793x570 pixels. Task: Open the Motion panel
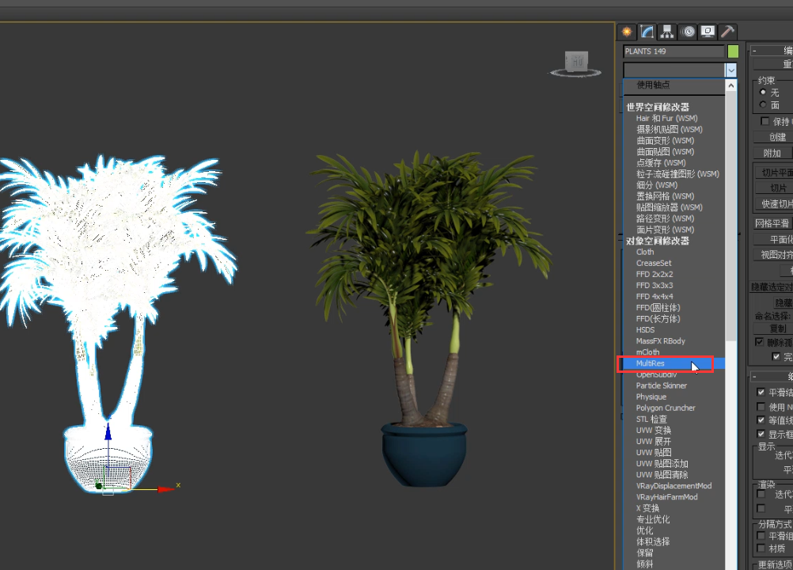tap(687, 32)
